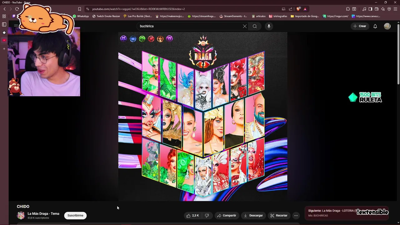400x225 pixels.
Task: Open the Lux Pro Builds bookmark
Action: [137, 16]
